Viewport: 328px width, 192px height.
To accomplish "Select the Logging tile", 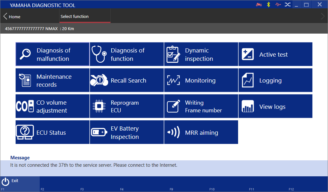I will click(x=275, y=80).
